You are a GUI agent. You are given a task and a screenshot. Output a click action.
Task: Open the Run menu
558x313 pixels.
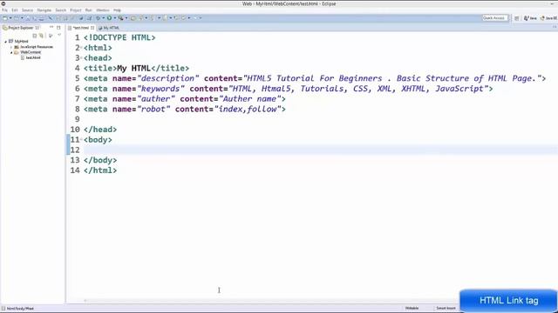(89, 10)
